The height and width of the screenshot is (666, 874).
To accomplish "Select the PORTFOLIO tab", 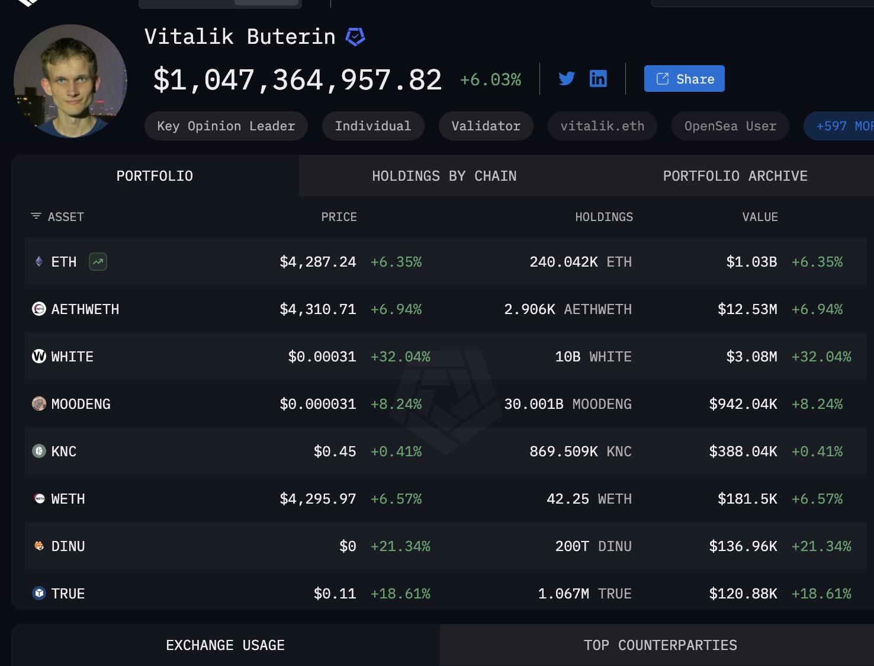I will 155,176.
